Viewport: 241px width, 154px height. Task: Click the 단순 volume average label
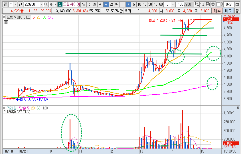coord(23,108)
